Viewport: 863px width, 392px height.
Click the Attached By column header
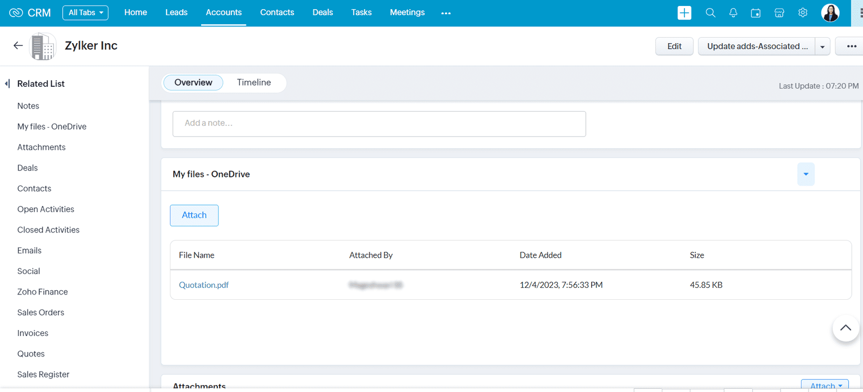point(371,255)
